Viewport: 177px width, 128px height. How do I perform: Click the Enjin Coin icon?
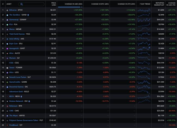7,44
